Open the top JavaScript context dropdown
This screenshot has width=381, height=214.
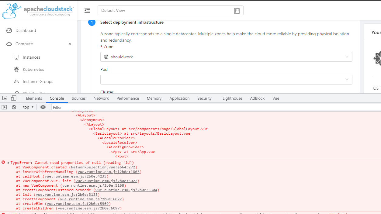29,107
